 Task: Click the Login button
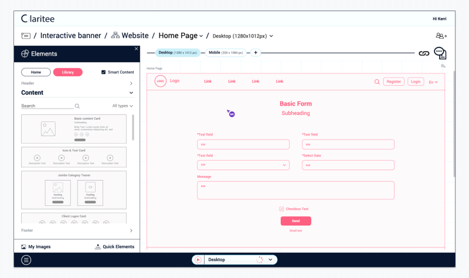(416, 82)
